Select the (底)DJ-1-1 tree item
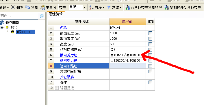204x105 pixels. point(25,32)
